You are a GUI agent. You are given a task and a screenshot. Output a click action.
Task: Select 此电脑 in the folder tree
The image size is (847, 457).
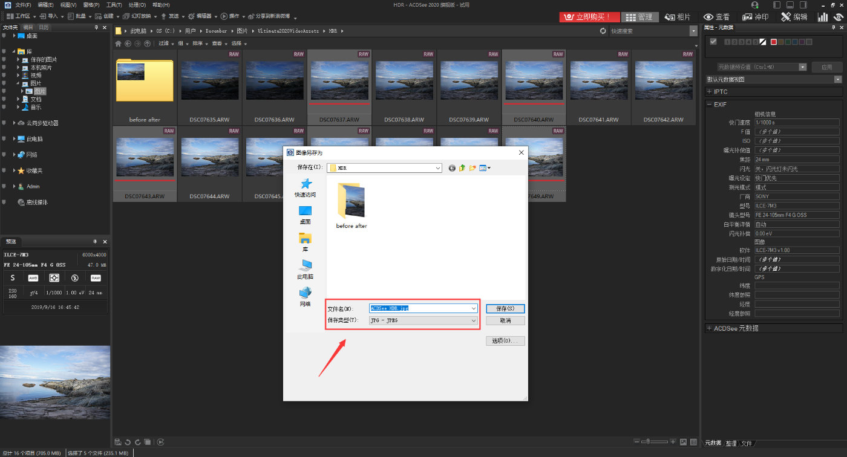(x=34, y=139)
